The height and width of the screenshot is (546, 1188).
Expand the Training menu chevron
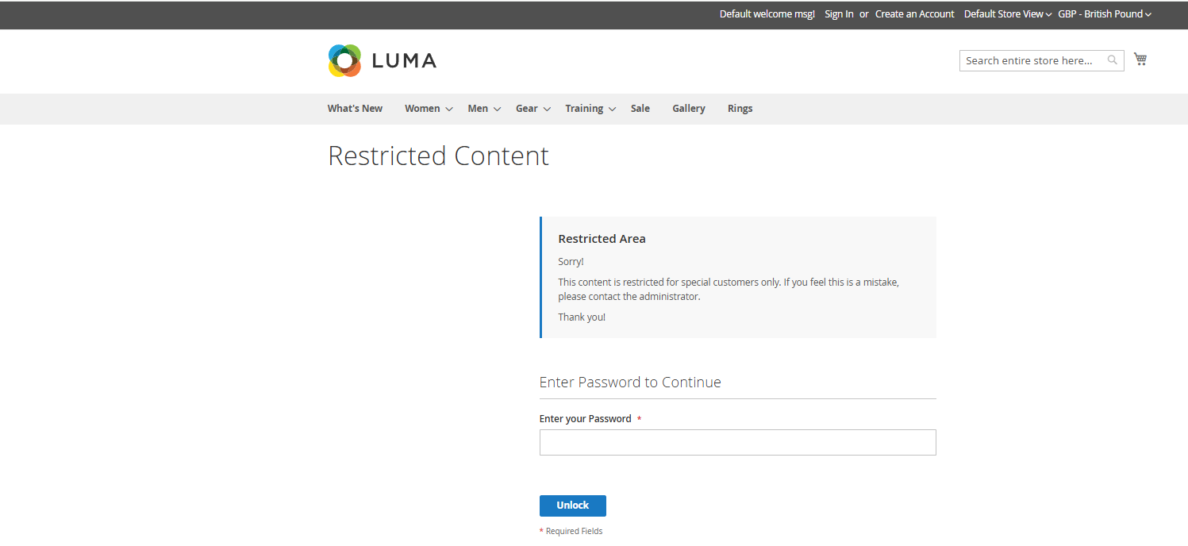612,110
